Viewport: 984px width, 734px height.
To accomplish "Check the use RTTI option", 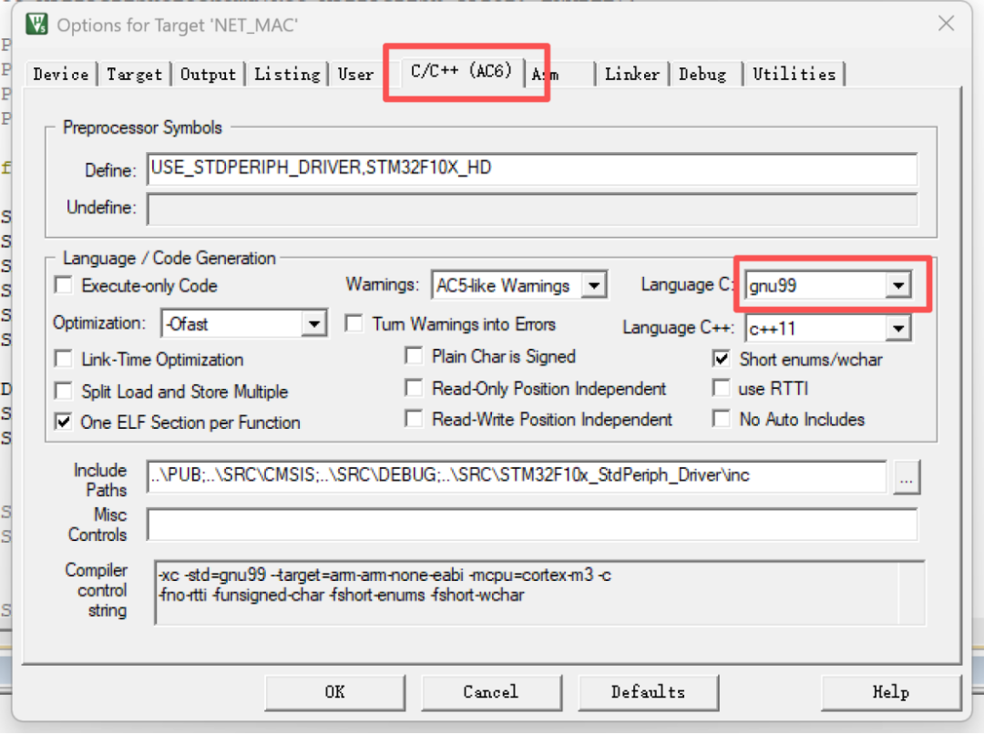I will pos(722,388).
